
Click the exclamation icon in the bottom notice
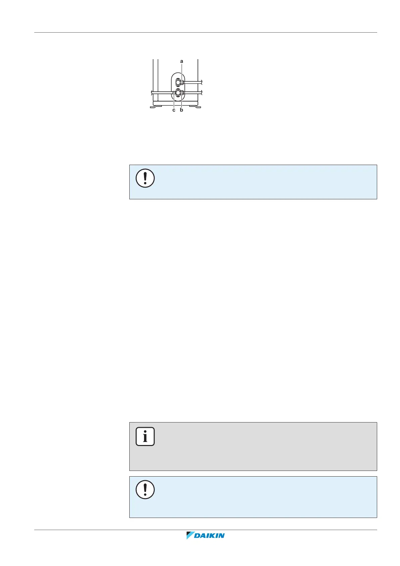coord(145,489)
